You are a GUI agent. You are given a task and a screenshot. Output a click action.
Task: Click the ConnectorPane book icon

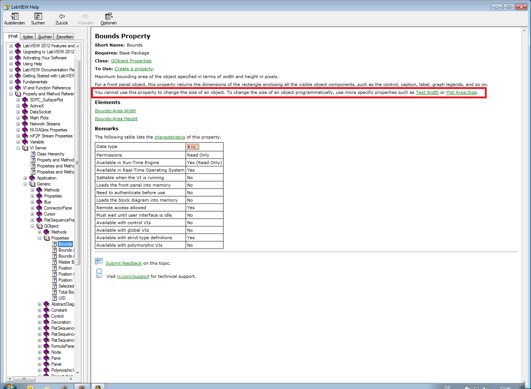click(39, 208)
